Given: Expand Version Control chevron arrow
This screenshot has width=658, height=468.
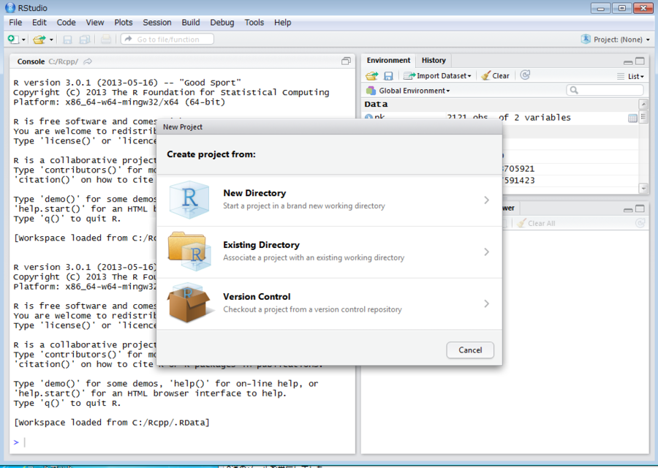Looking at the screenshot, I should 486,303.
